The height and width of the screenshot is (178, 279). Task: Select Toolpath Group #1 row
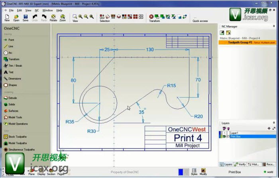pos(248,43)
